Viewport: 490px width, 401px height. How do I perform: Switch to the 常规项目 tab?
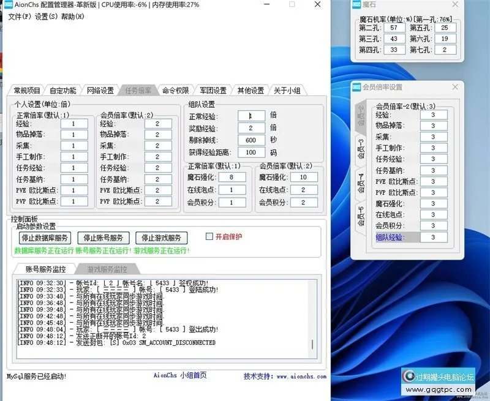[x=29, y=89]
